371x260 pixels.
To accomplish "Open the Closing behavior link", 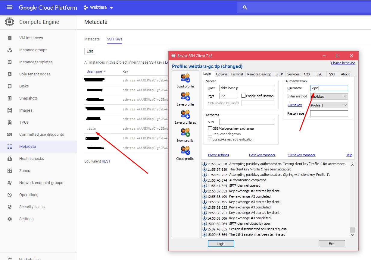I will (x=343, y=63).
